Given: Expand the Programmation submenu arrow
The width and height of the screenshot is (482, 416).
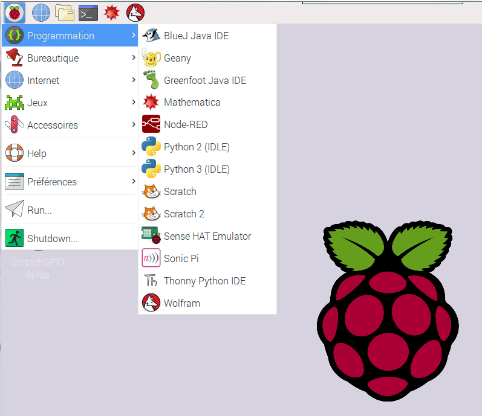Looking at the screenshot, I should click(x=134, y=35).
